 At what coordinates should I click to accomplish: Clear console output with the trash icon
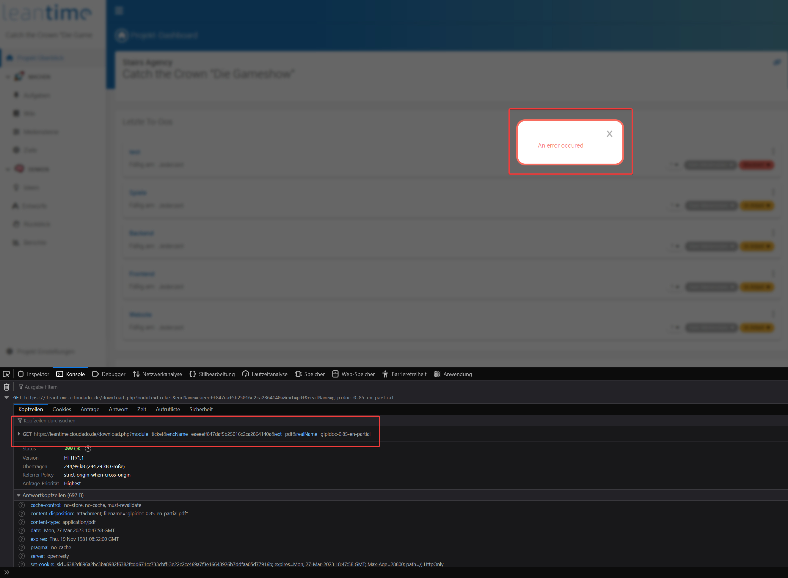pyautogui.click(x=6, y=387)
